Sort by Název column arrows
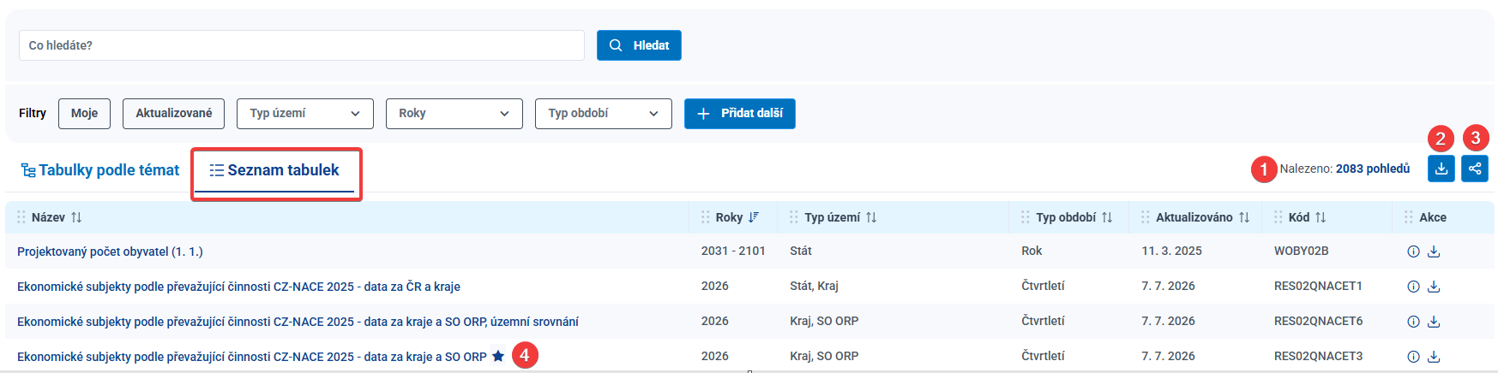This screenshot has width=1498, height=373. click(x=76, y=217)
